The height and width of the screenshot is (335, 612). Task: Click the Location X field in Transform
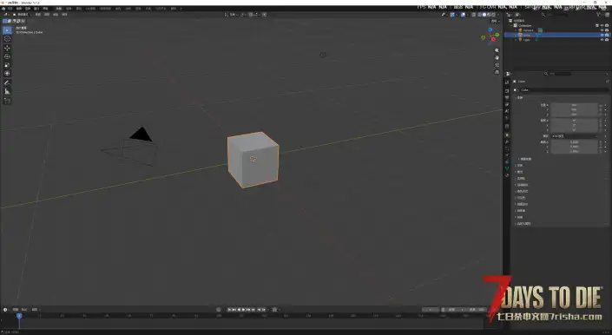[x=574, y=105]
